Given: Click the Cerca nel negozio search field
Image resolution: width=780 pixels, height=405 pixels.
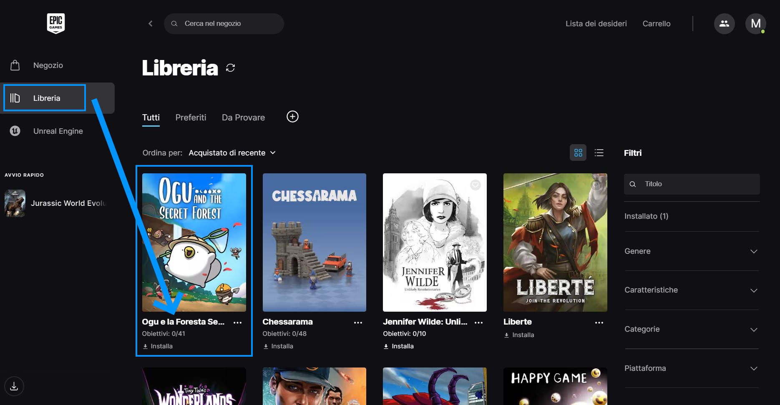Looking at the screenshot, I should (x=224, y=24).
